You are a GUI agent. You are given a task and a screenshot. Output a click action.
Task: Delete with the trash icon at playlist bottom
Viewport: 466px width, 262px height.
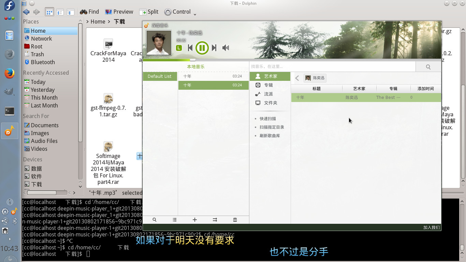coord(235,220)
